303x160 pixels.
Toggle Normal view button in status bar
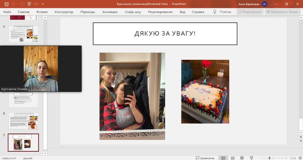[223, 158]
